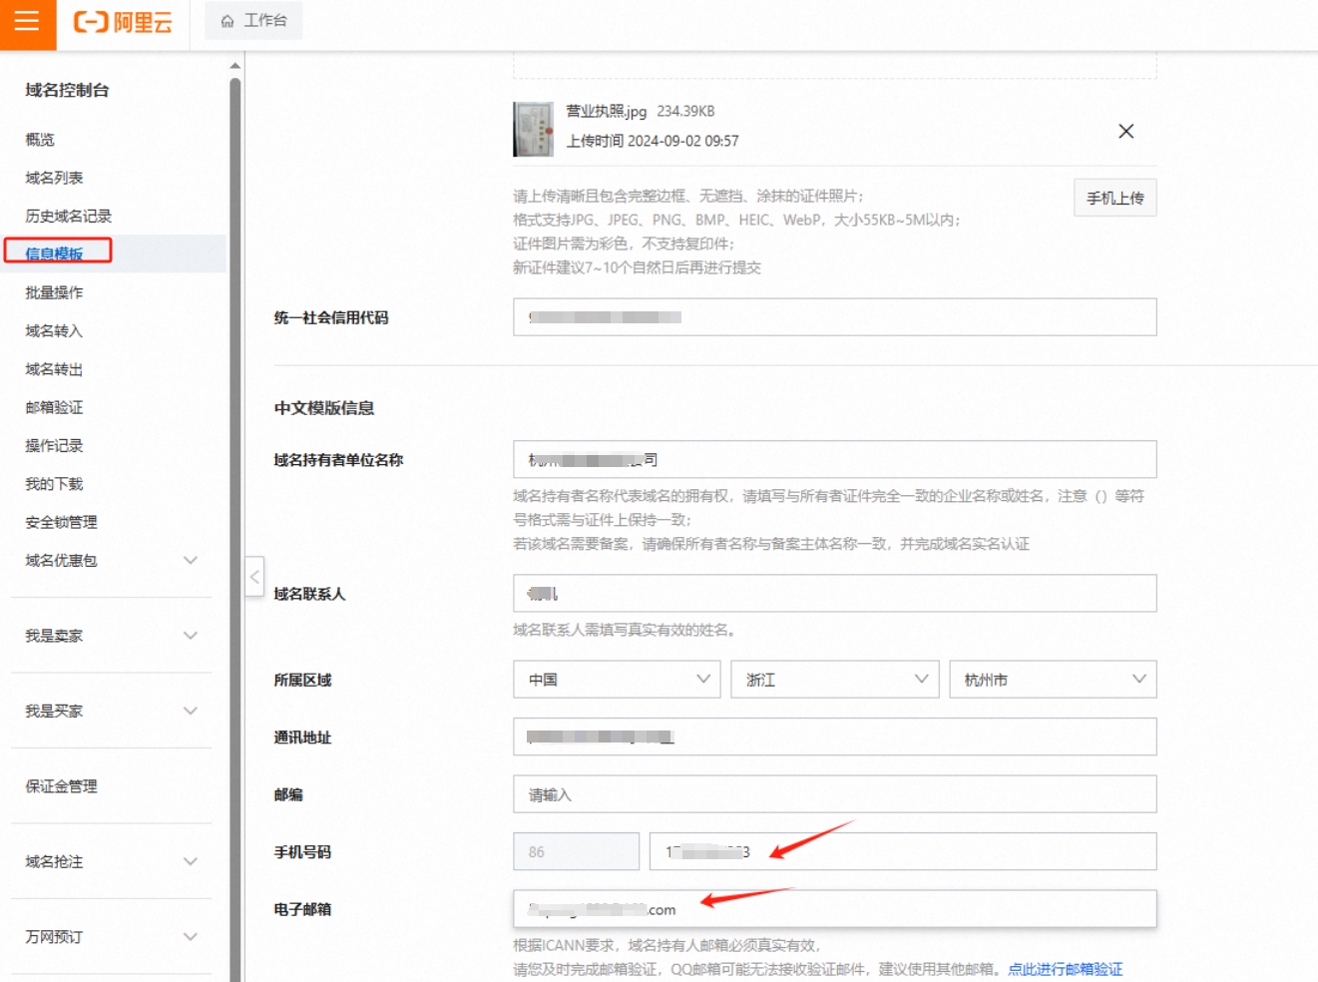Click the 手机上传 button

point(1114,198)
